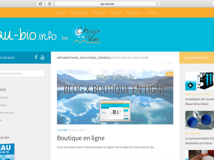Click the previous slide arrow
The height and width of the screenshot is (160, 214).
[x=163, y=63]
